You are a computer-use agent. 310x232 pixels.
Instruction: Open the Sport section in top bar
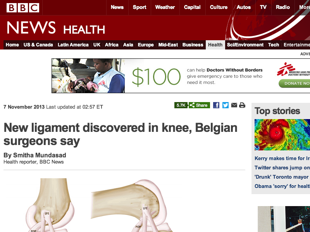click(139, 7)
